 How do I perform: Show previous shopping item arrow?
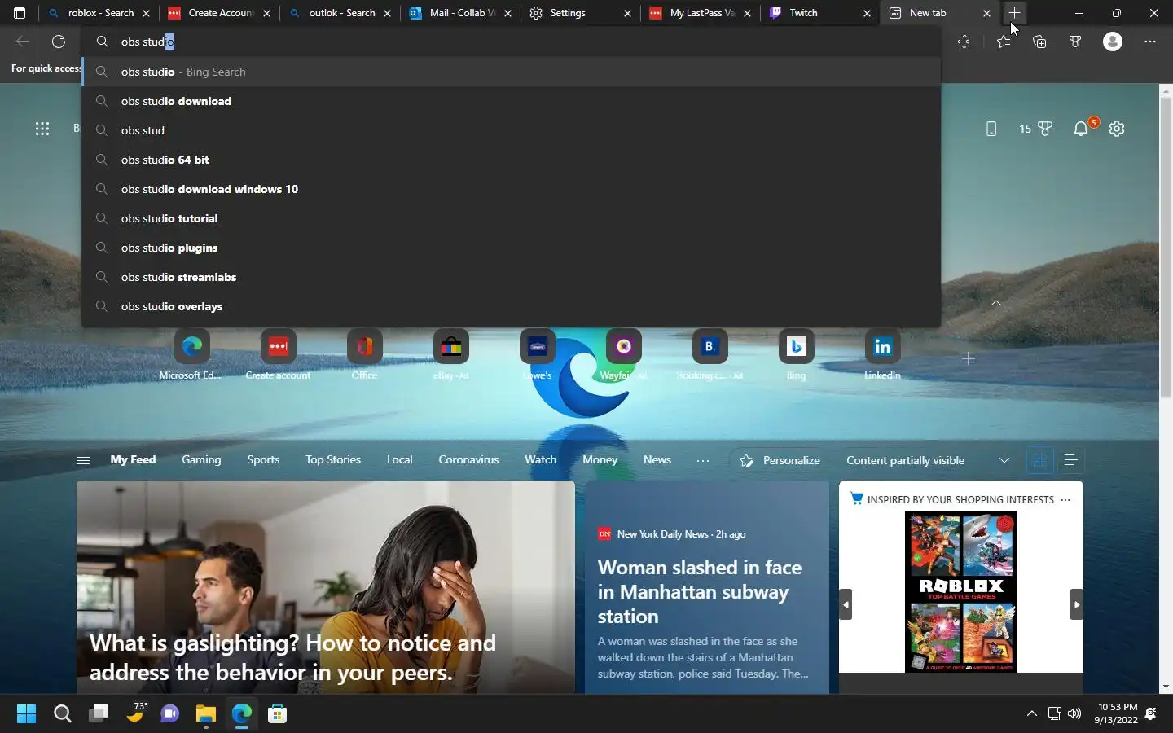click(846, 604)
